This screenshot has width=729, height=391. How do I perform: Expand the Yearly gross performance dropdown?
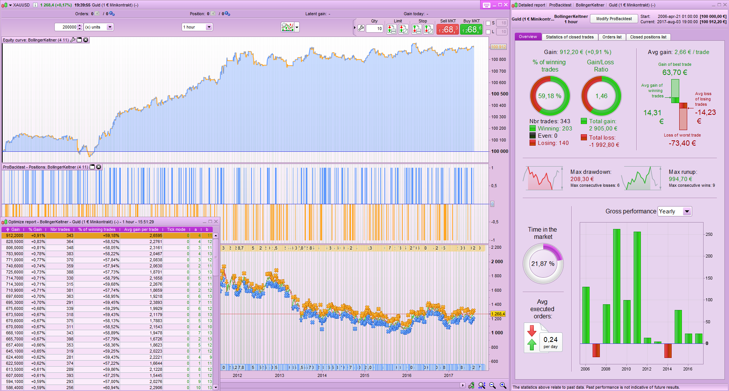pos(687,211)
